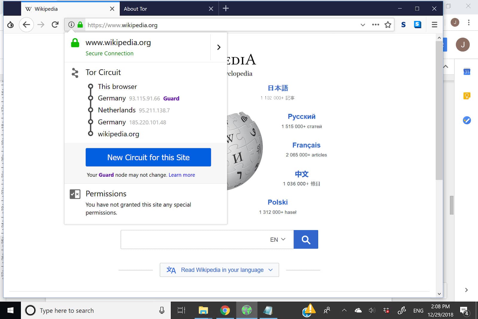
Task: Switch to the About Tor tab
Action: [169, 9]
